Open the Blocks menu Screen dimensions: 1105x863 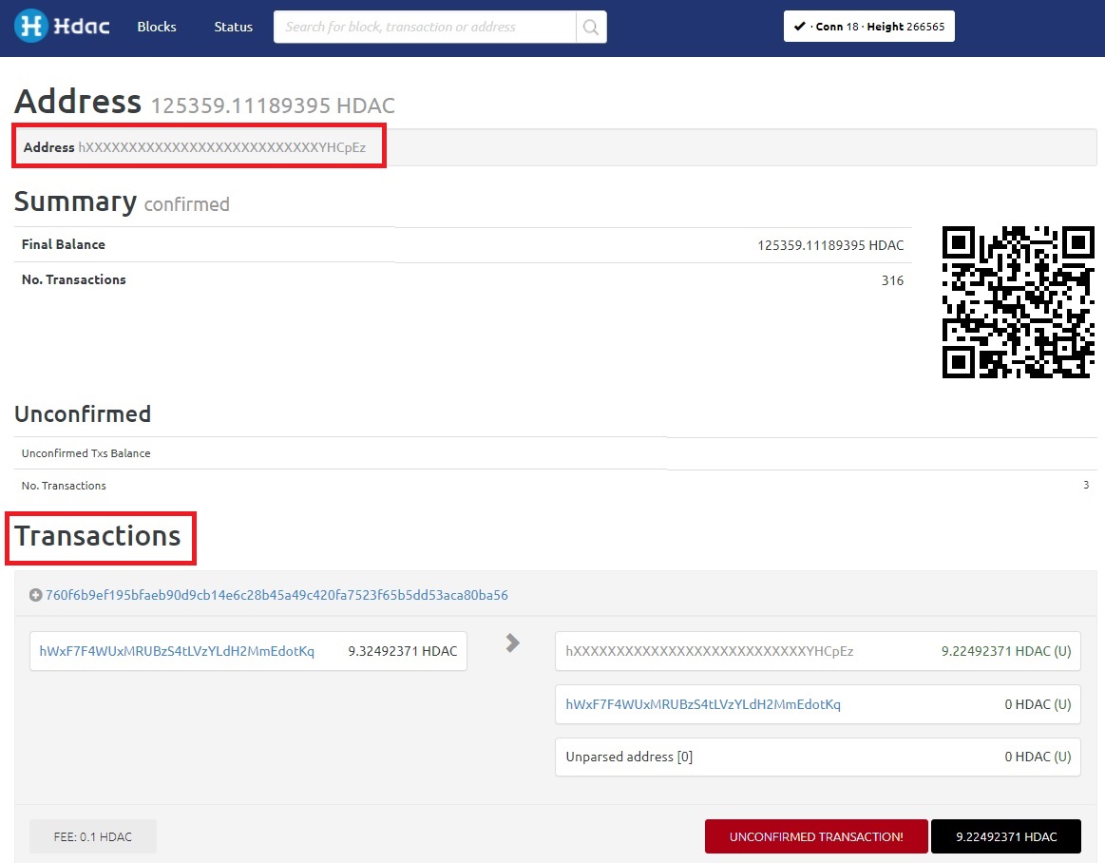(x=157, y=27)
